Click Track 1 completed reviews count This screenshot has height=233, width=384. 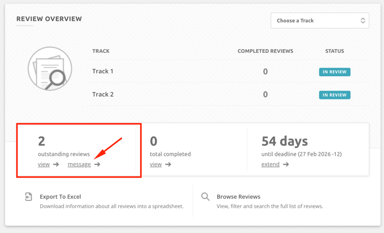click(x=265, y=72)
